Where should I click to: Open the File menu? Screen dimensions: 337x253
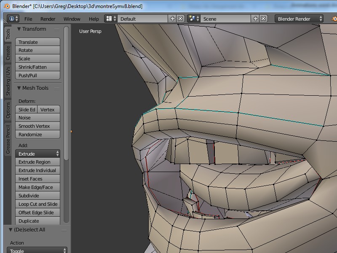pyautogui.click(x=28, y=19)
